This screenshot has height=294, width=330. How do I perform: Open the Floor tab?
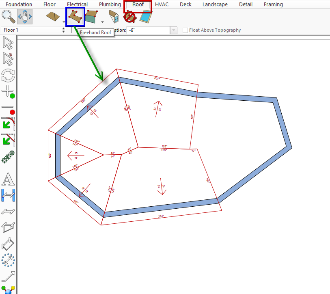coord(50,4)
